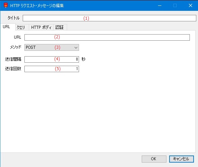Click the 秒 unit label
The width and height of the screenshot is (198, 167).
(x=83, y=59)
